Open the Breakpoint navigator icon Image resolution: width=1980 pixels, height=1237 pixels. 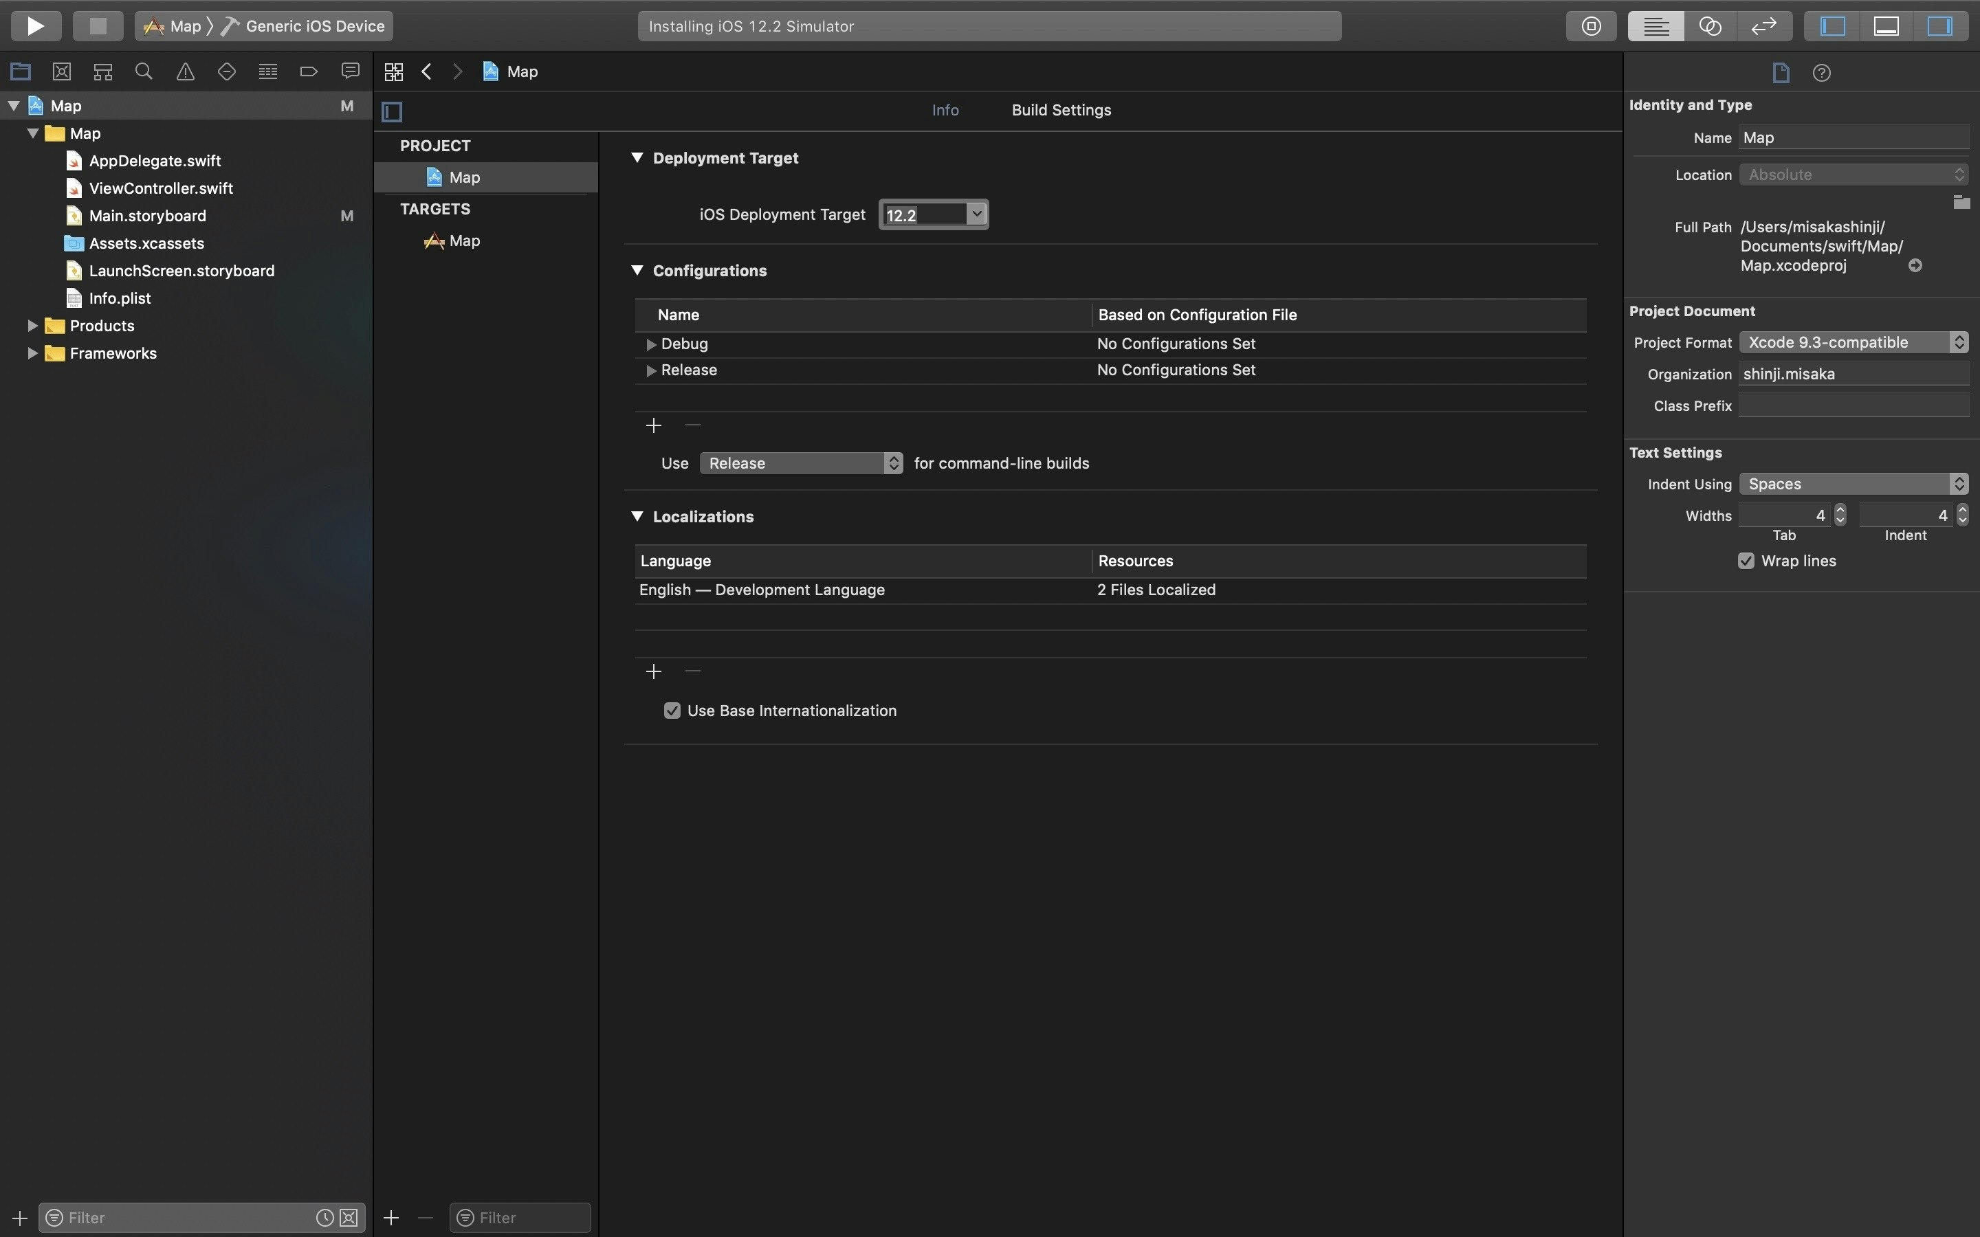309,71
